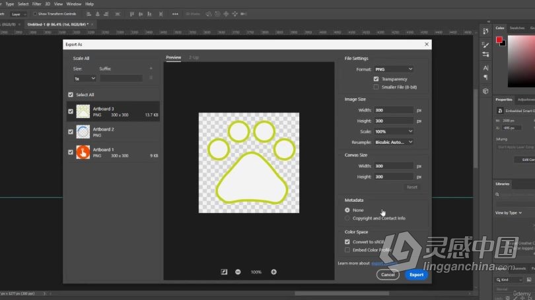Close the Export As dialog

[x=427, y=44]
